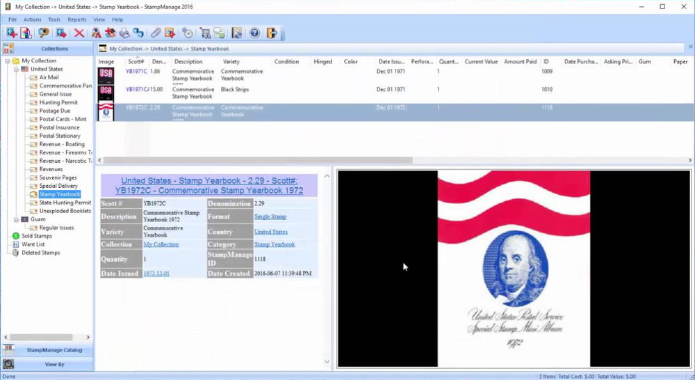The height and width of the screenshot is (380, 695).
Task: Click the Collections panel header icon
Action: [x=8, y=49]
